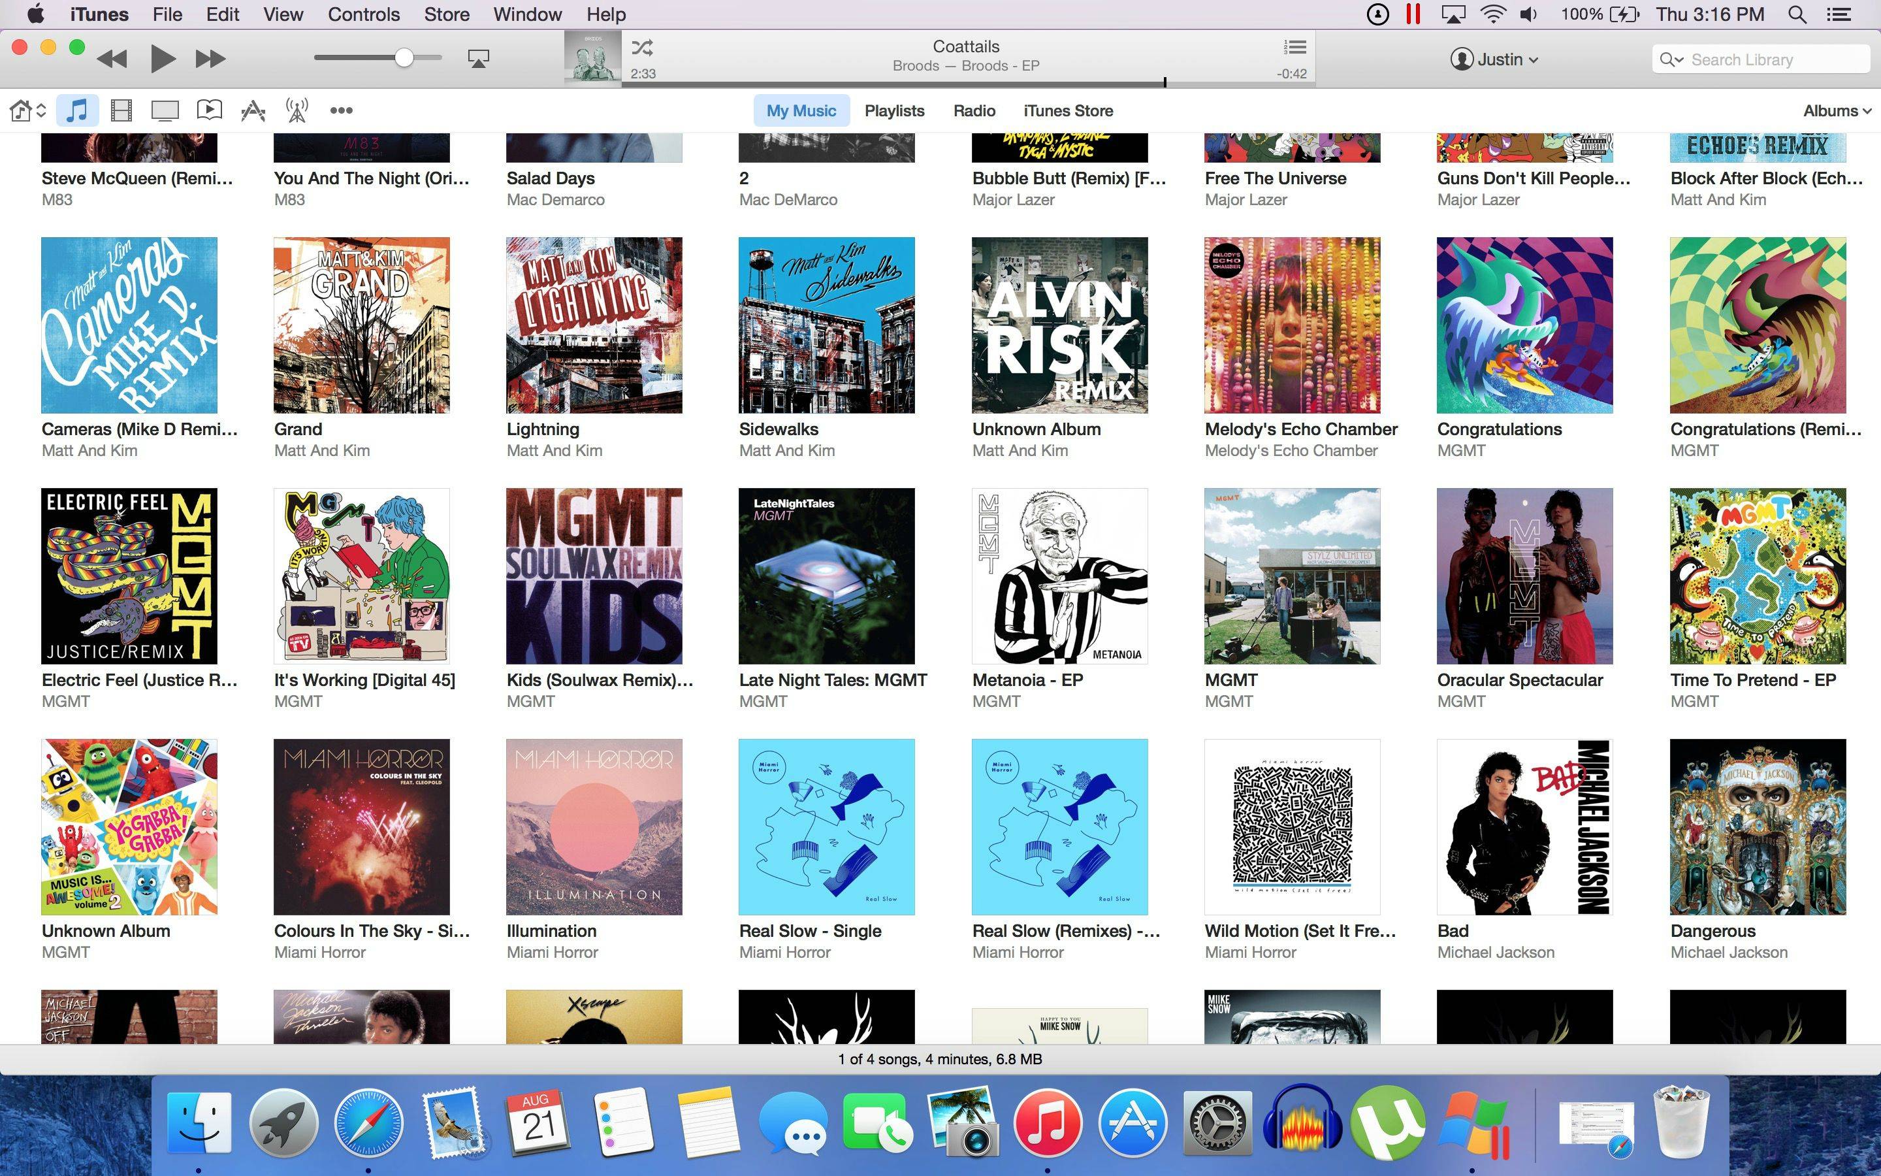1881x1176 pixels.
Task: Skip to the next track
Action: [210, 58]
